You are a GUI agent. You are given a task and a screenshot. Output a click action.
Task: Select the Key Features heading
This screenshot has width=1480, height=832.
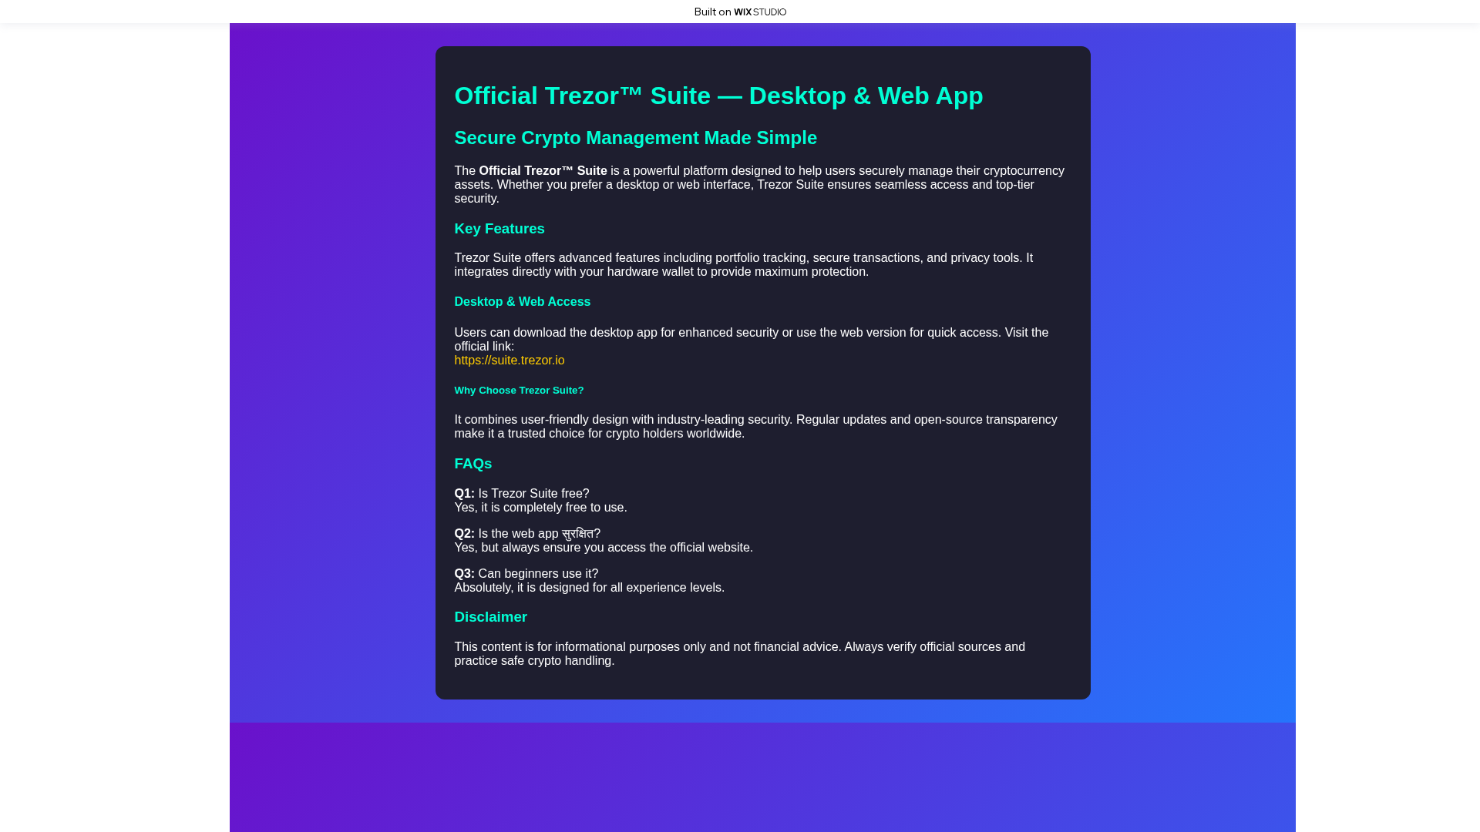point(499,229)
